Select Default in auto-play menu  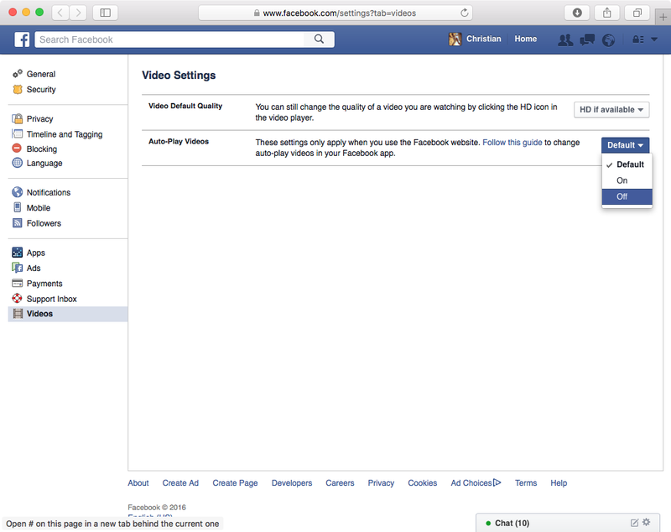point(627,164)
